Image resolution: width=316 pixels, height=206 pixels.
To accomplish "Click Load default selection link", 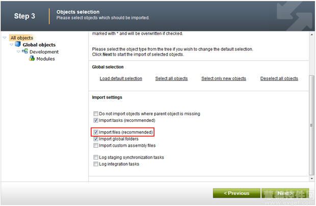I will click(121, 79).
